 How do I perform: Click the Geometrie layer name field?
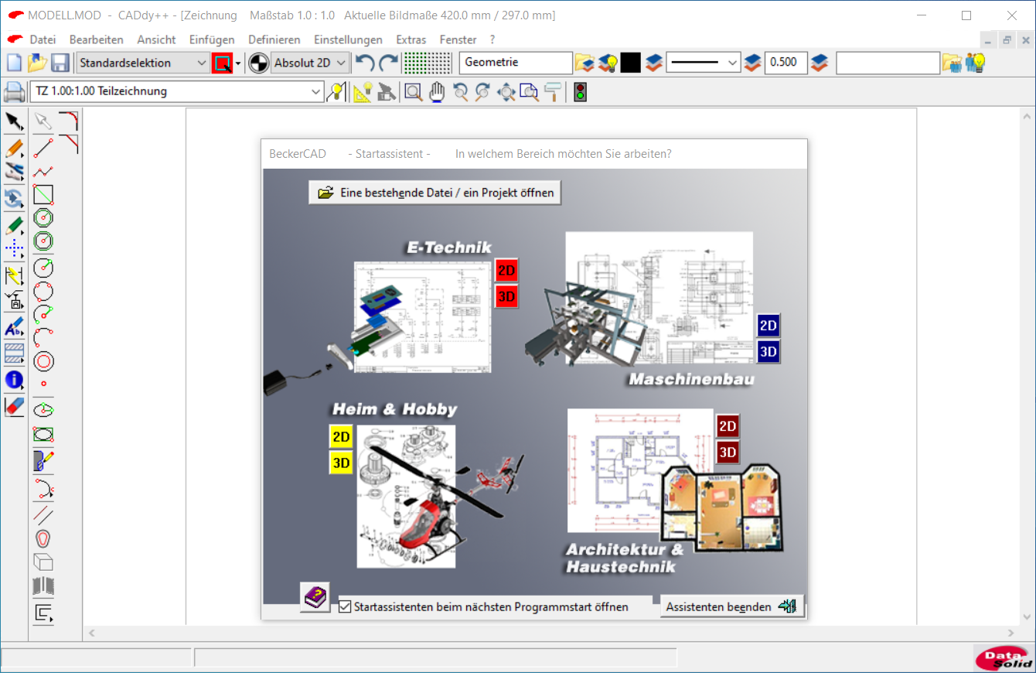(x=516, y=63)
